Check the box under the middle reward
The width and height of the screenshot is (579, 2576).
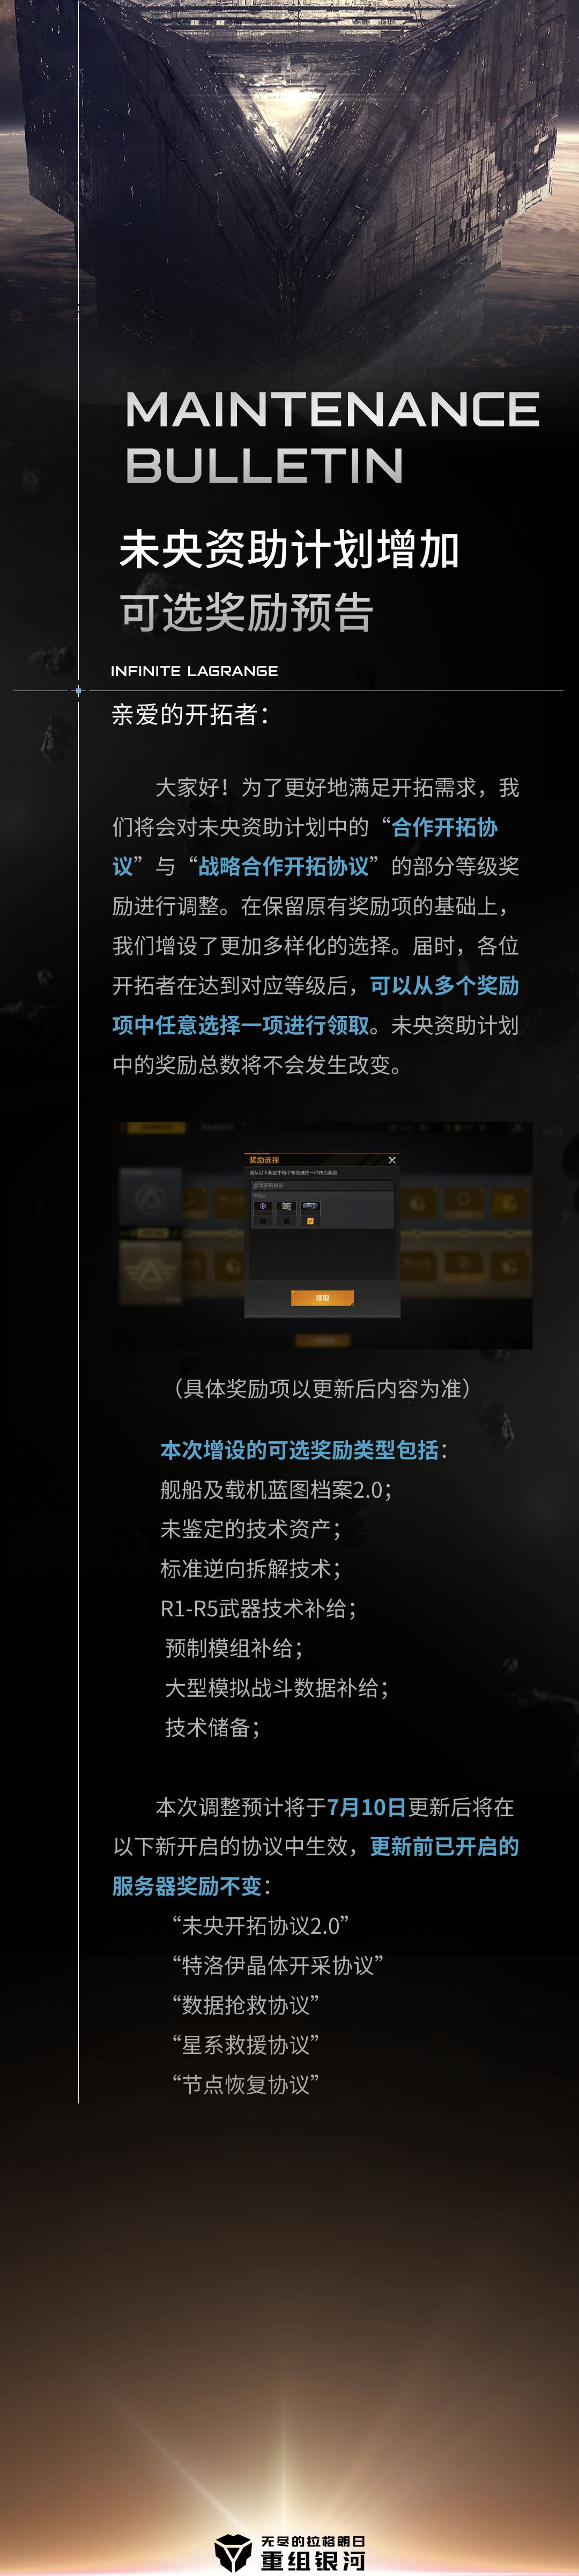tap(286, 1221)
